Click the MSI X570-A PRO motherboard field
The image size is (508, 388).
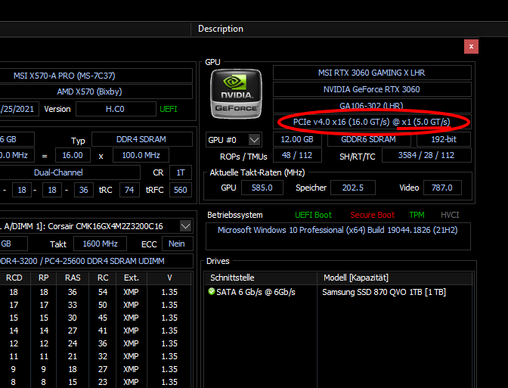tap(96, 76)
